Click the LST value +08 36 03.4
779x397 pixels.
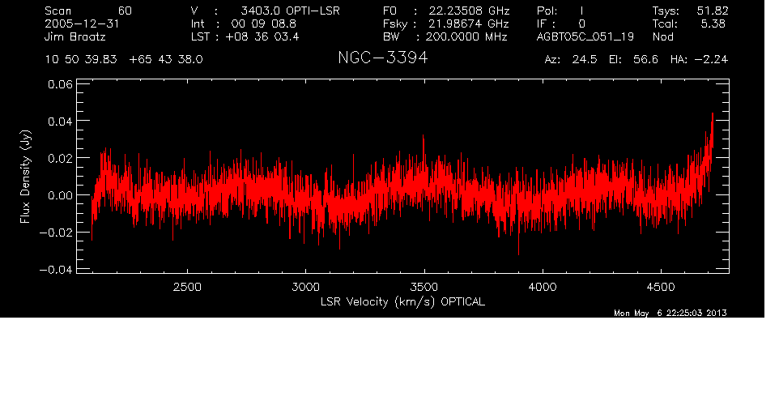click(x=262, y=36)
